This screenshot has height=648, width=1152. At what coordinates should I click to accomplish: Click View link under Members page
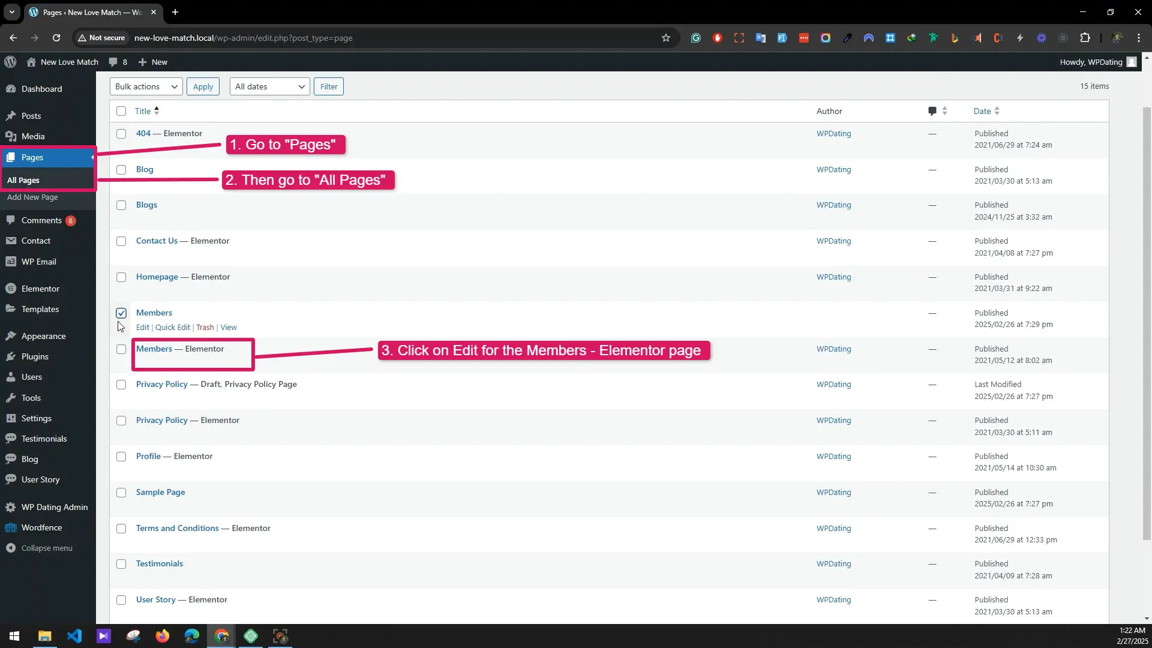click(x=229, y=328)
